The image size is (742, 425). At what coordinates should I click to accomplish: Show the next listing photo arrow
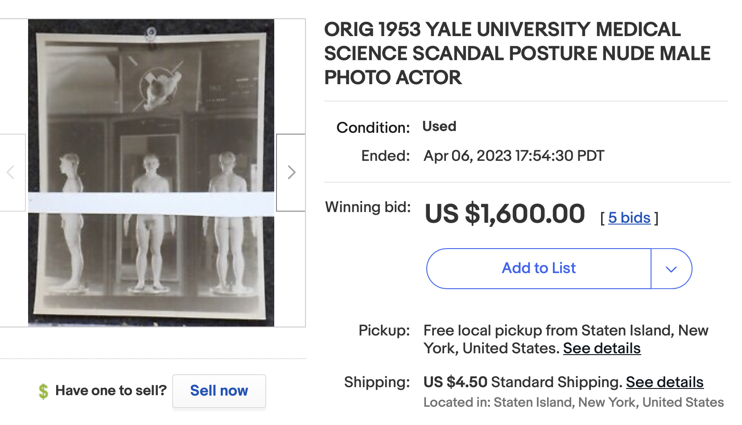(291, 172)
